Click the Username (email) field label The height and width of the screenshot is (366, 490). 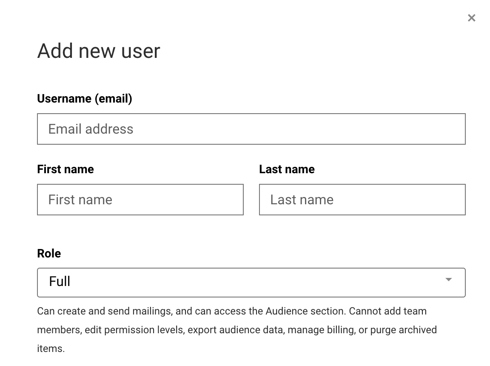click(x=85, y=99)
